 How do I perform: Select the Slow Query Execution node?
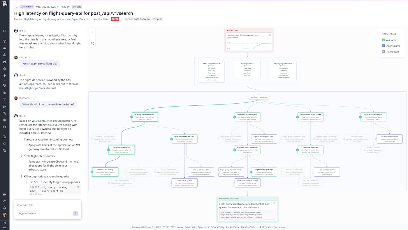[201, 172]
